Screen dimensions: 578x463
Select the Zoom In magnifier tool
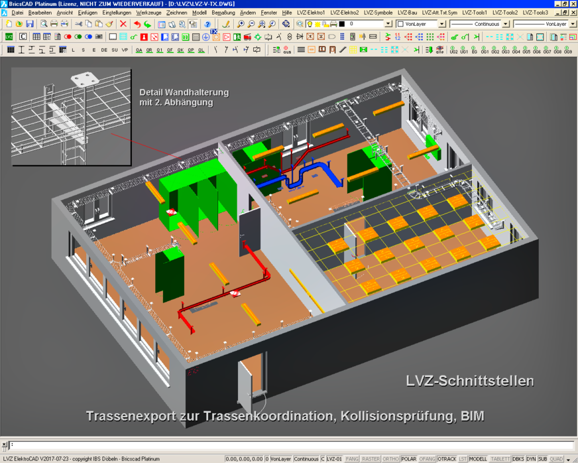click(240, 25)
